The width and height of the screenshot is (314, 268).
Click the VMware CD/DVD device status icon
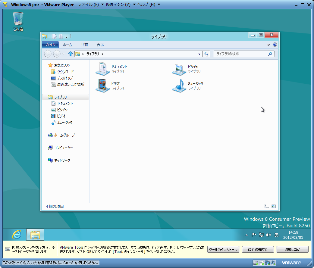(262, 263)
